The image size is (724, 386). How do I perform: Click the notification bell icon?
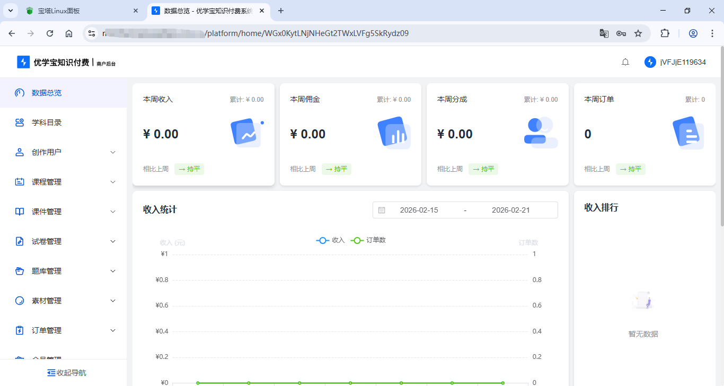click(625, 62)
